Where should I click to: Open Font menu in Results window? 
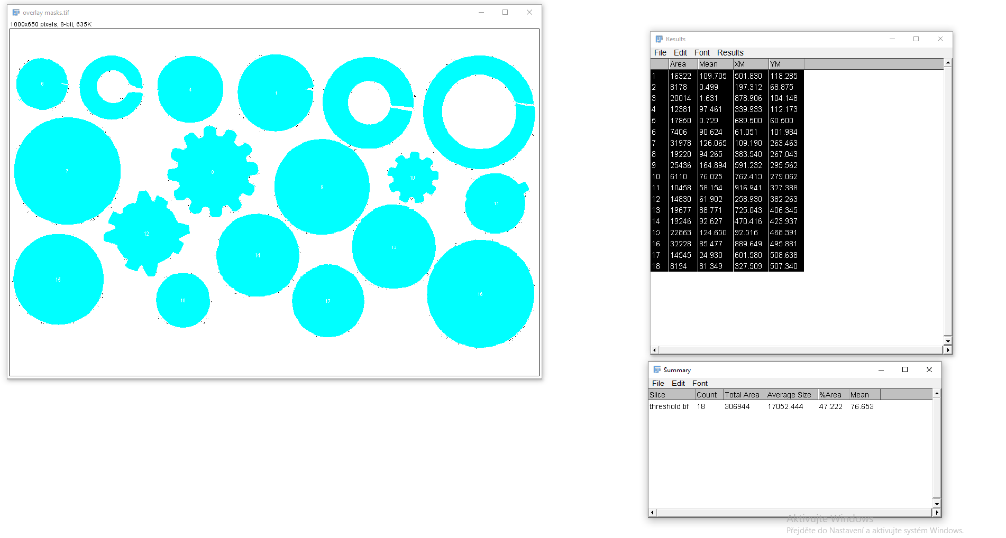[702, 53]
